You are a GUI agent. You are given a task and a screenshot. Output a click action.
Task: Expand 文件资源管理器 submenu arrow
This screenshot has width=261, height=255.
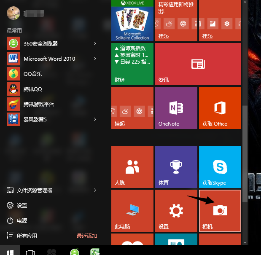[x=95, y=190]
